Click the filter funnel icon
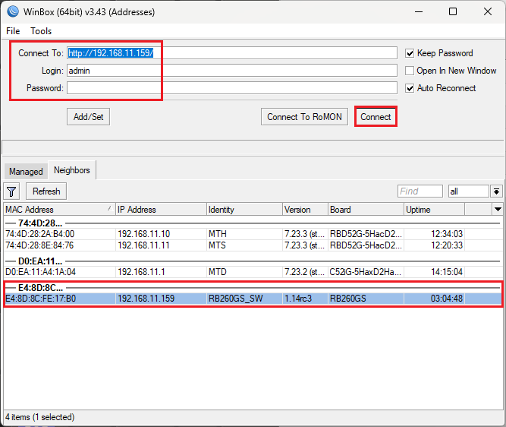Screen dimensions: 506x427 (11, 191)
